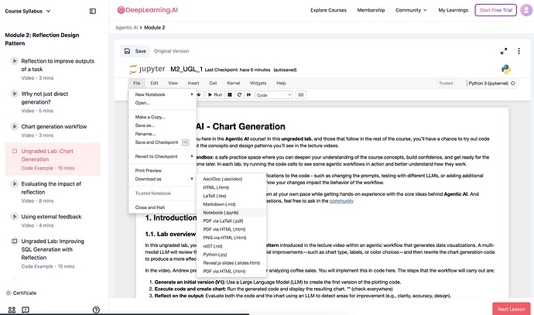Viewport: 534px width, 315px height.
Task: Click the move cell down arrow
Action: pos(199,94)
